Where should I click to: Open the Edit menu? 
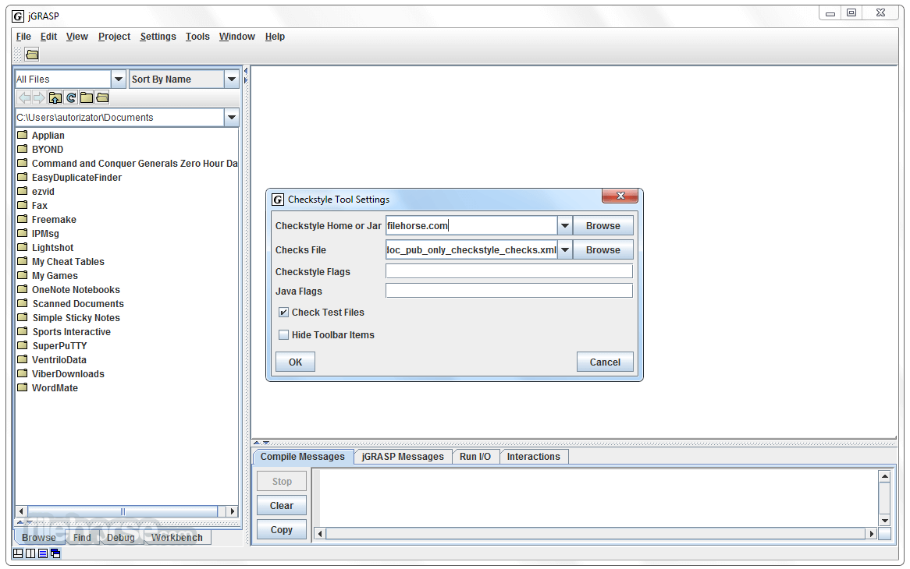click(48, 37)
